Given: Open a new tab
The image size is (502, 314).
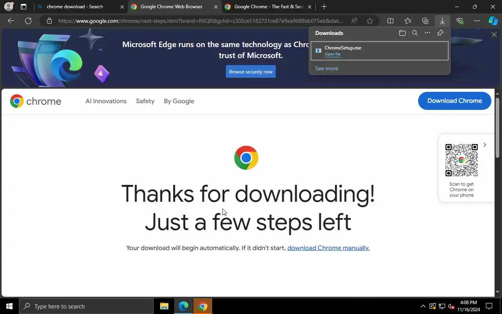Looking at the screenshot, I should coord(324,7).
